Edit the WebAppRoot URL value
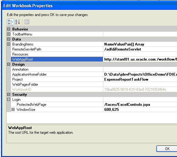177x157 pixels. tap(140, 59)
